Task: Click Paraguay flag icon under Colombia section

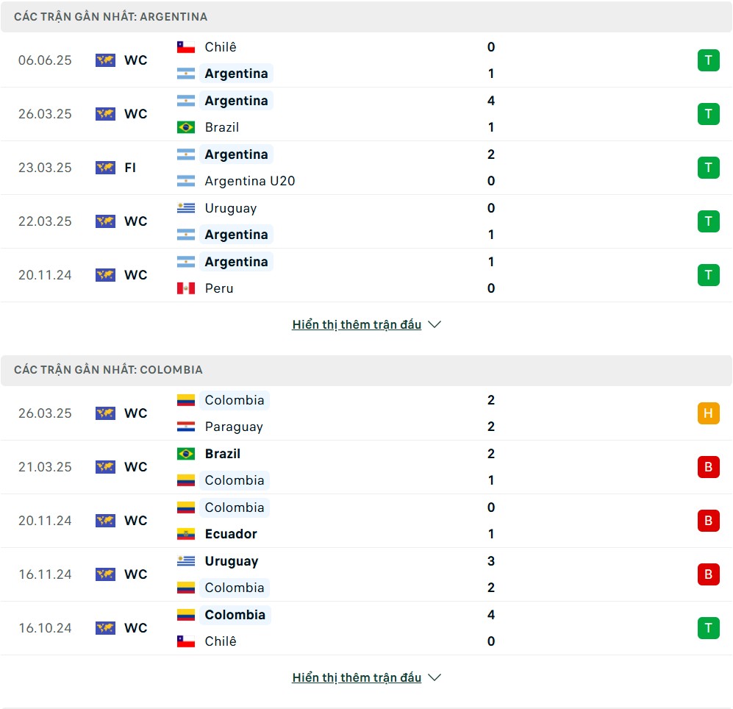Action: point(185,427)
